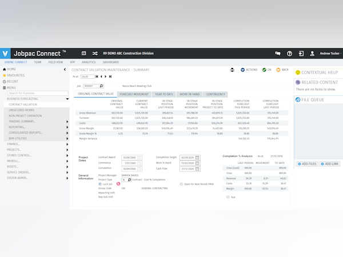
Task: Click Add Link button
Action: pyautogui.click(x=329, y=164)
